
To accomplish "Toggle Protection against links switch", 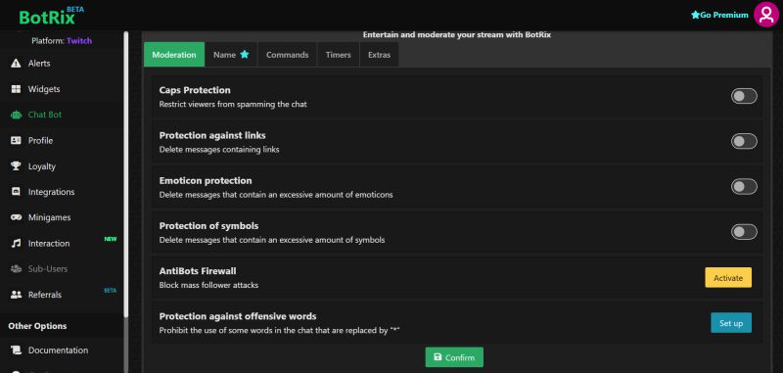I will (744, 141).
